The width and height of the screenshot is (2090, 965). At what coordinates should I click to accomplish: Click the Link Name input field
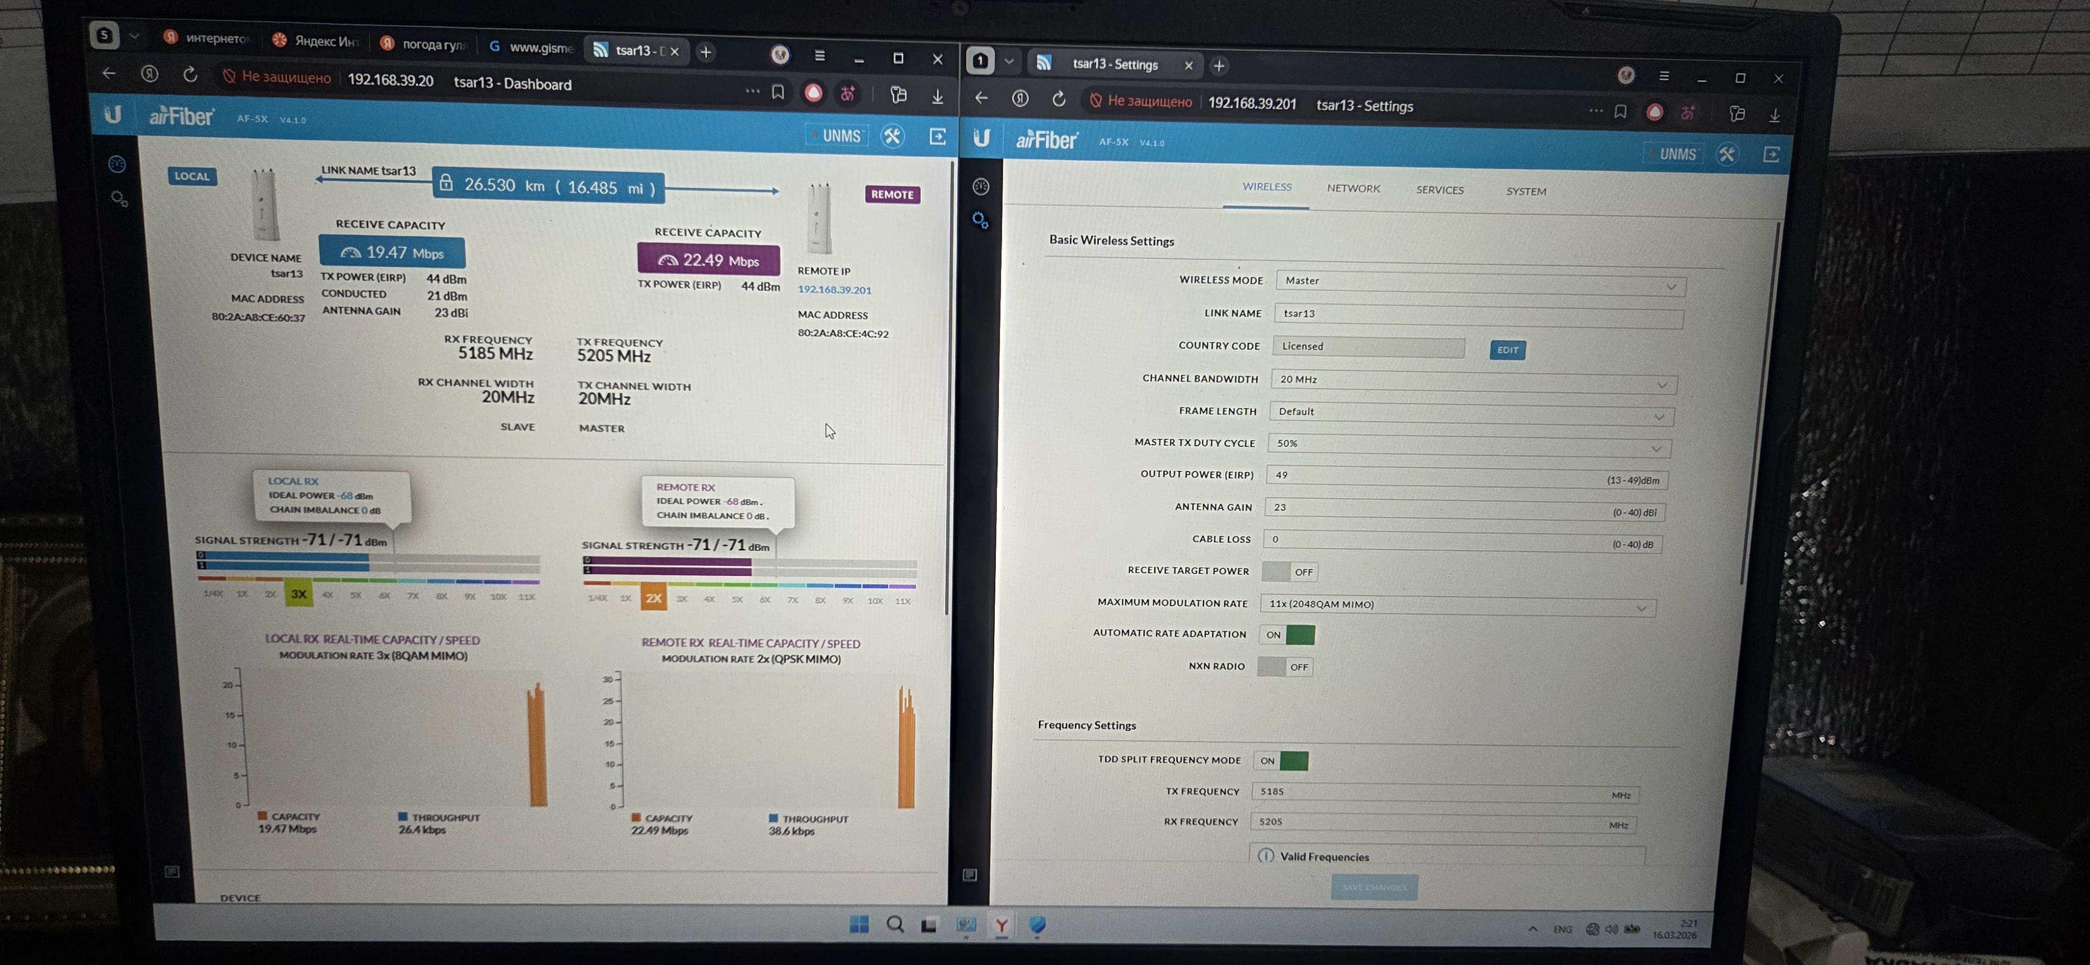(x=1477, y=315)
